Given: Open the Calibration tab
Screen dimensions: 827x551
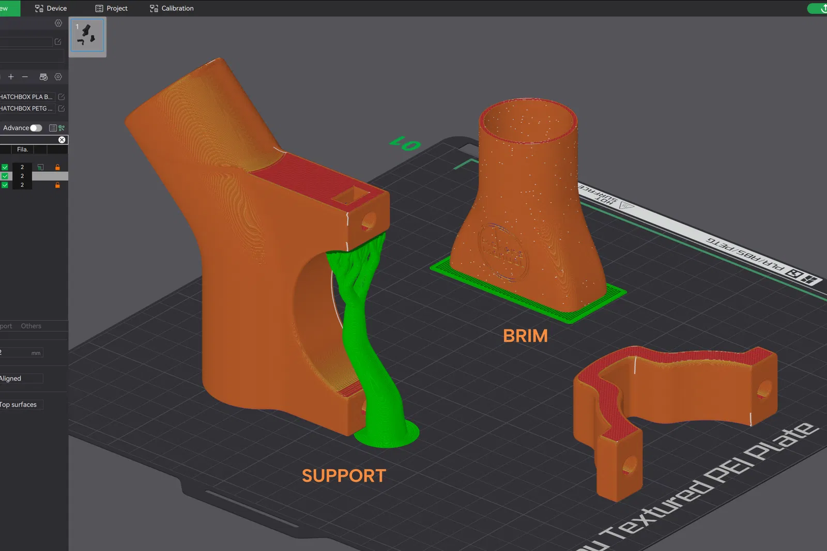Looking at the screenshot, I should tap(172, 8).
